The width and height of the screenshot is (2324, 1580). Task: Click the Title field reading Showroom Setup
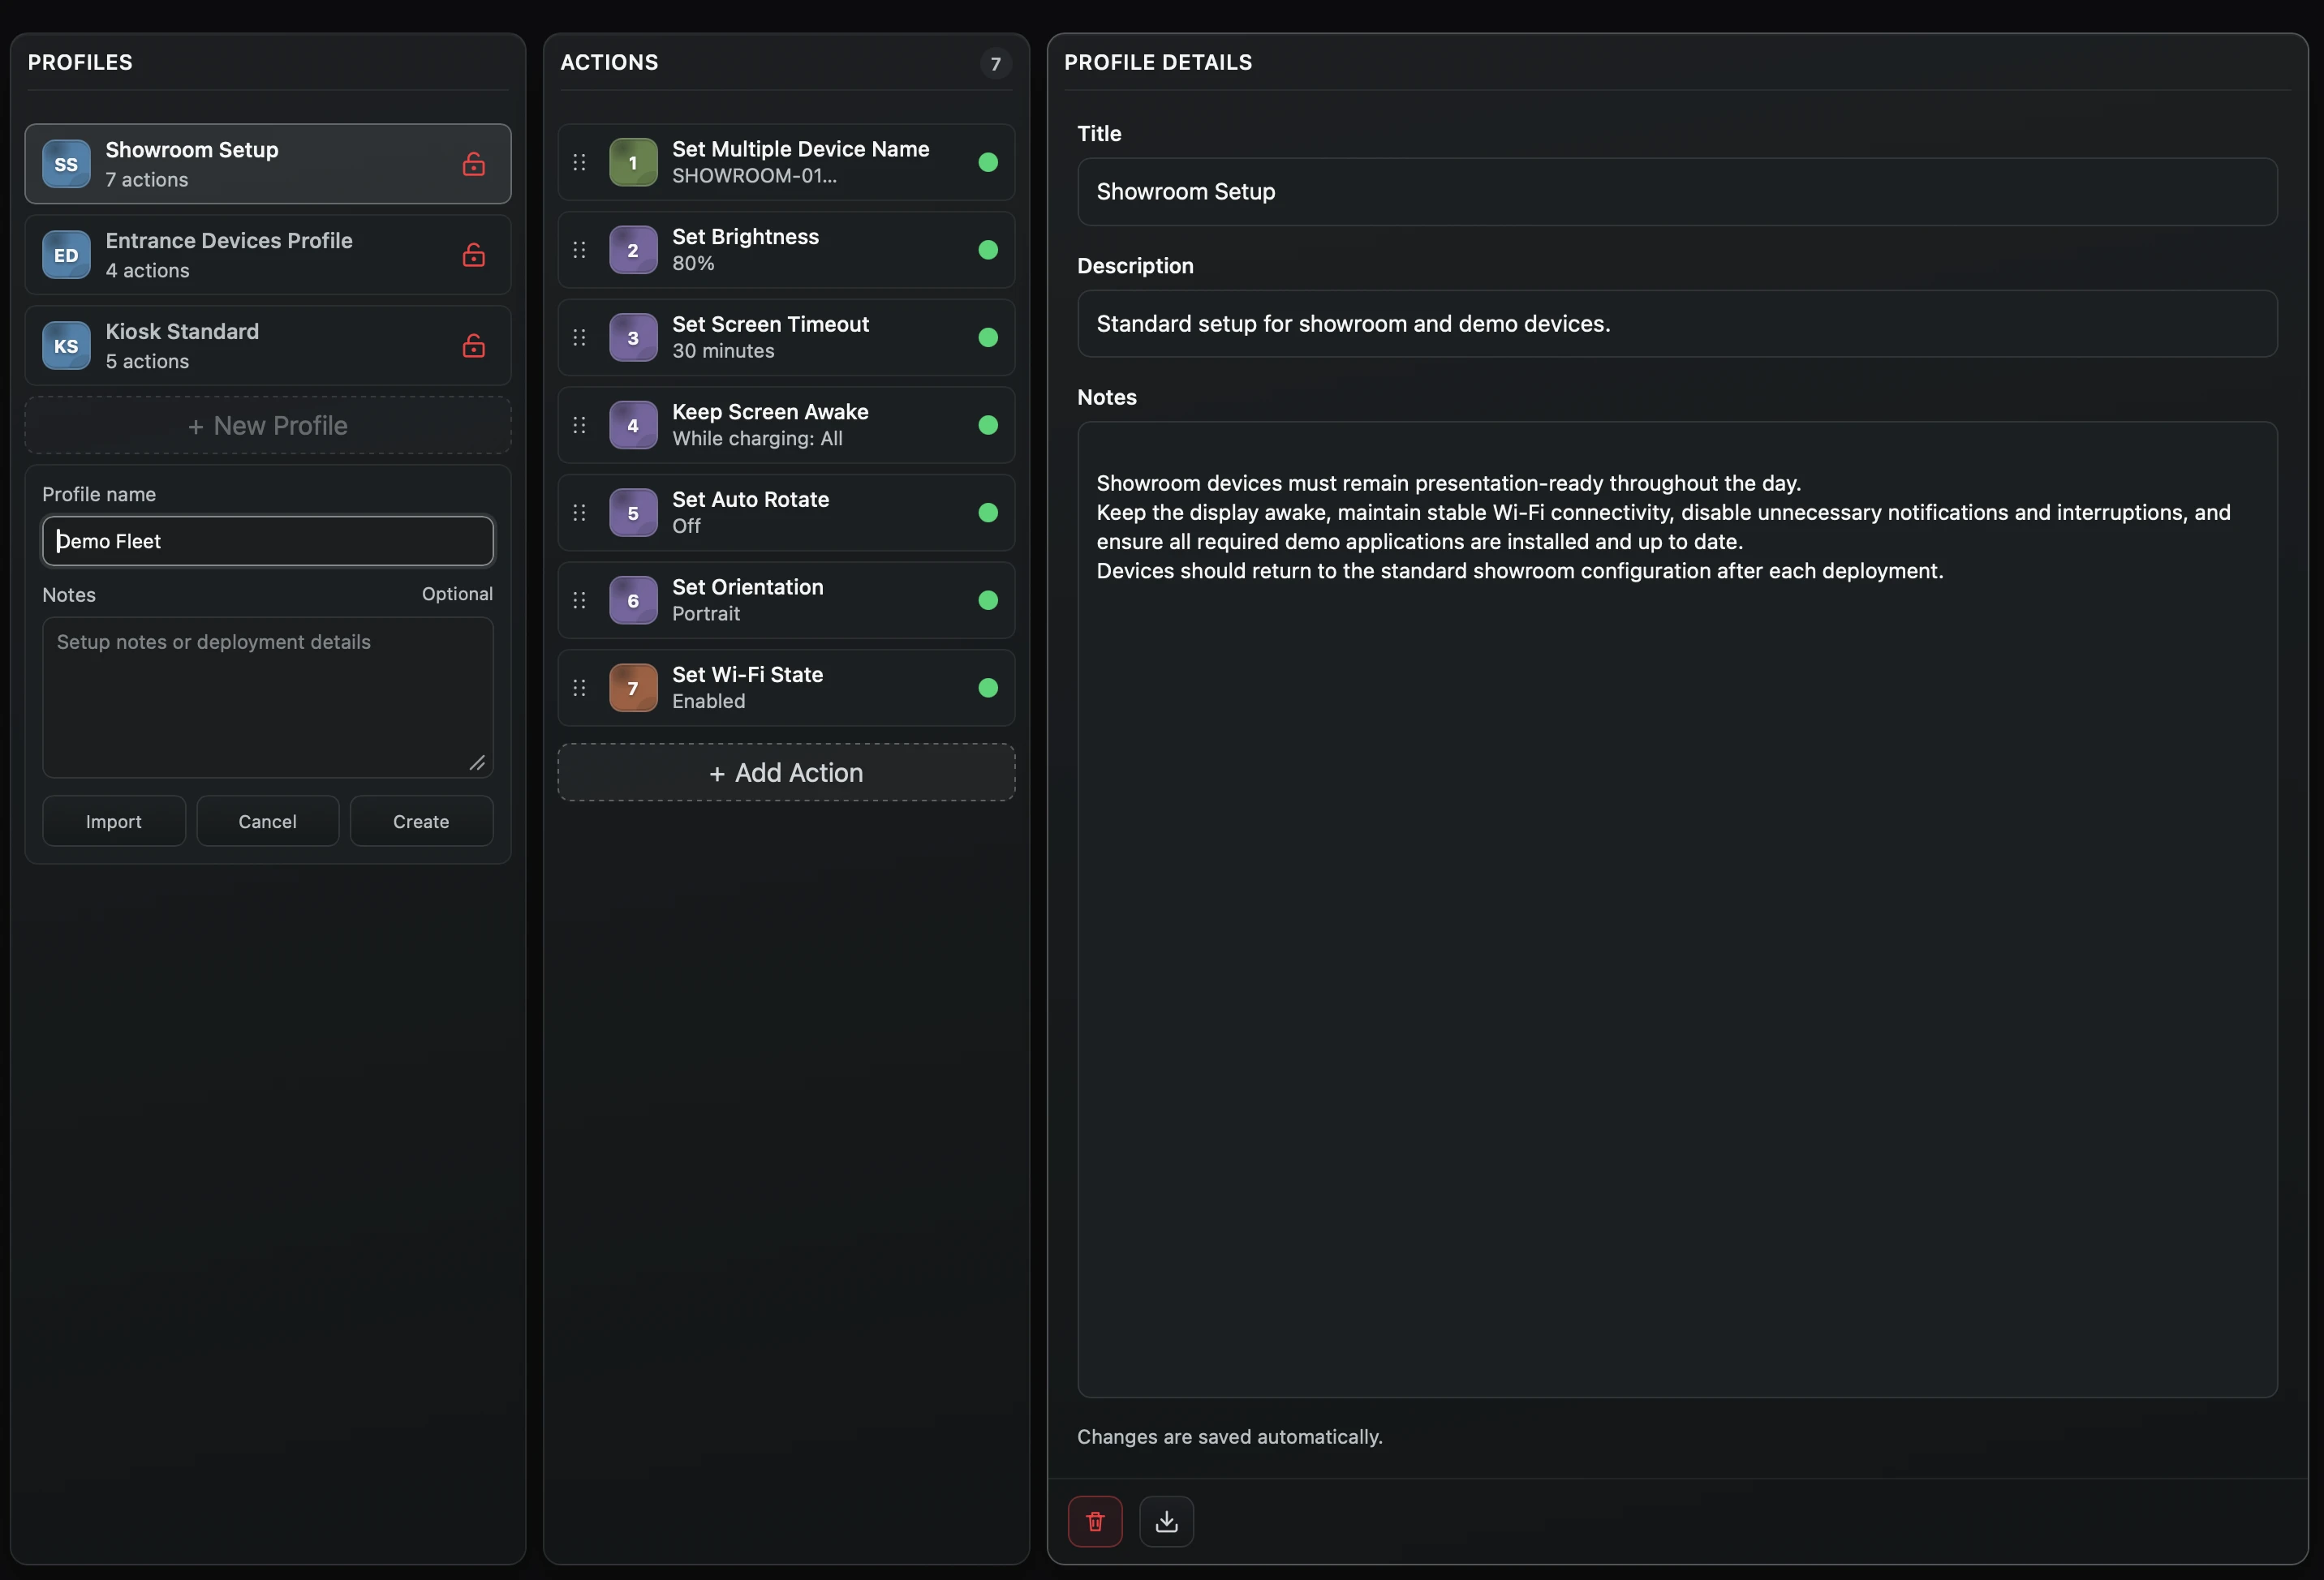pos(1677,192)
